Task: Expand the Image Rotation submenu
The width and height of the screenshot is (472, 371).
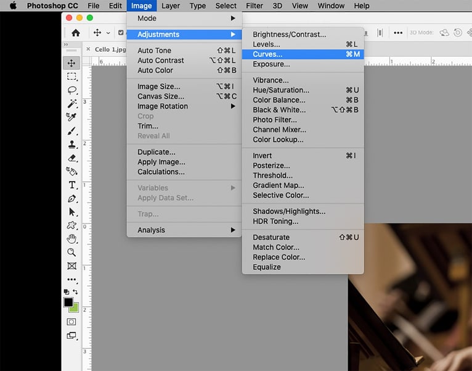Action: tap(184, 106)
